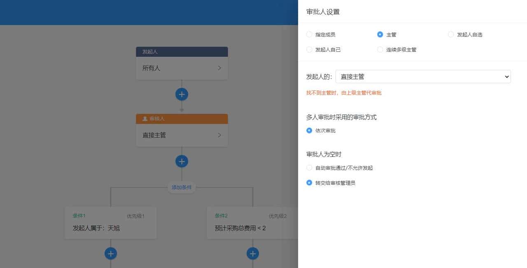Image resolution: width=527 pixels, height=268 pixels.
Task: Select the 指定成员 radio button
Action: click(309, 35)
